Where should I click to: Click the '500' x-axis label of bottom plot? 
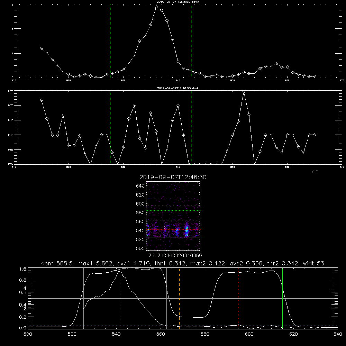point(28,334)
